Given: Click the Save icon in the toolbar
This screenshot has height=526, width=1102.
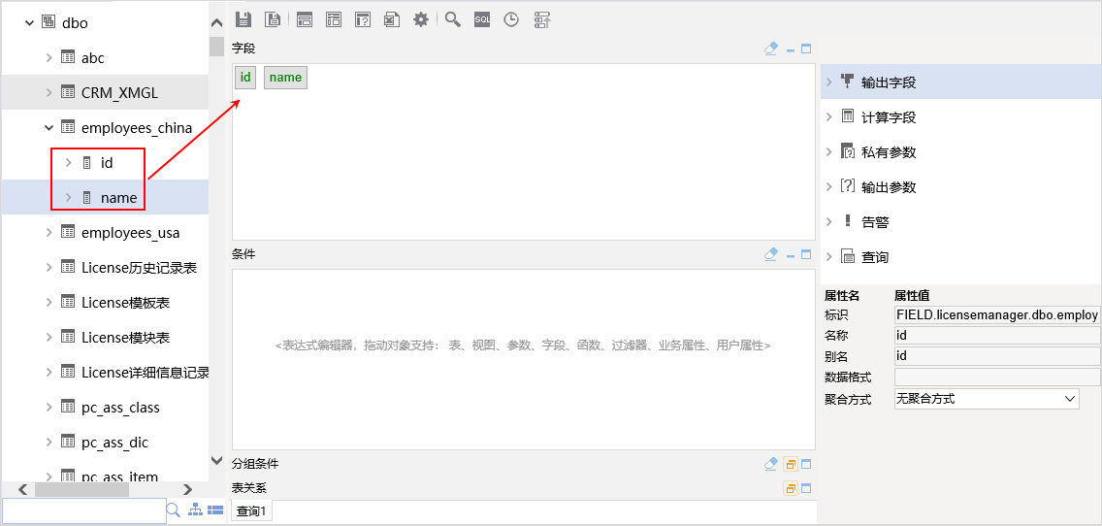Looking at the screenshot, I should pyautogui.click(x=243, y=19).
